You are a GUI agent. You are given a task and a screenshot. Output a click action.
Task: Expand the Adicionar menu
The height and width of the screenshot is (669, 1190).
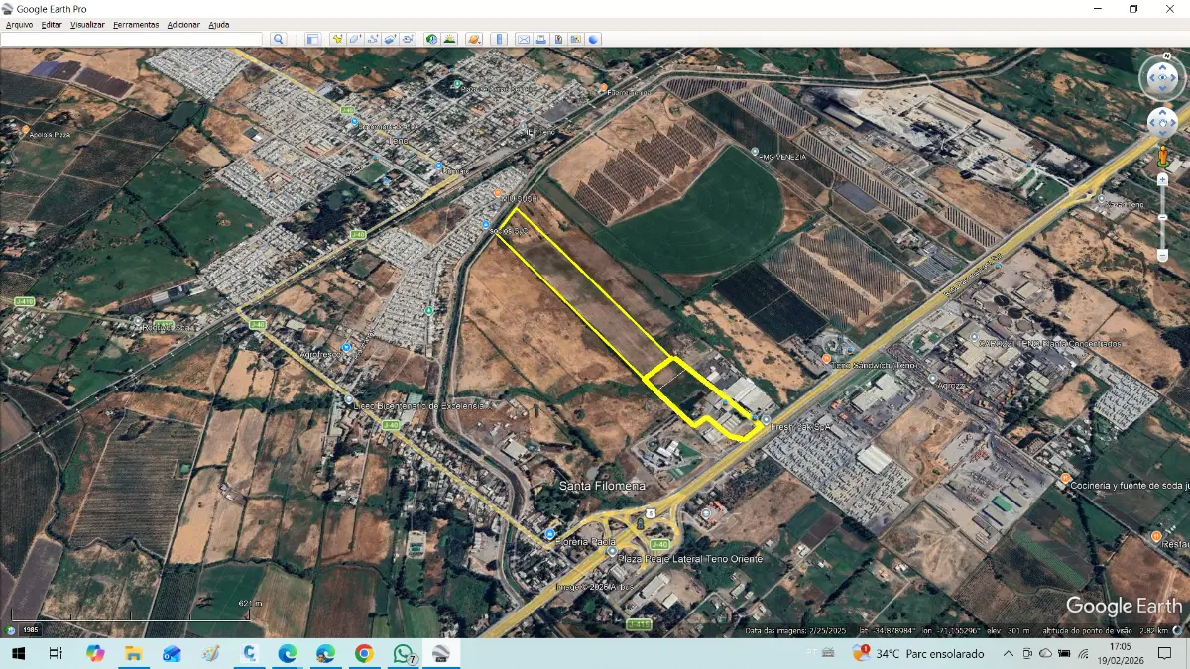point(183,24)
